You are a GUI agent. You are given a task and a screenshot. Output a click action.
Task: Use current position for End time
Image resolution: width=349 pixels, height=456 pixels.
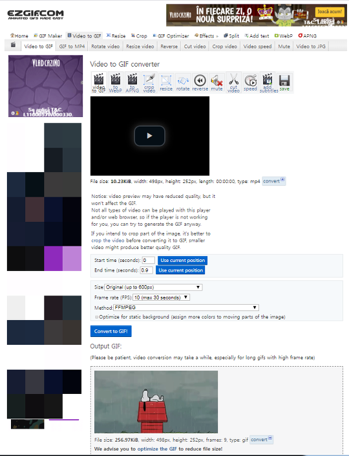[x=180, y=270]
